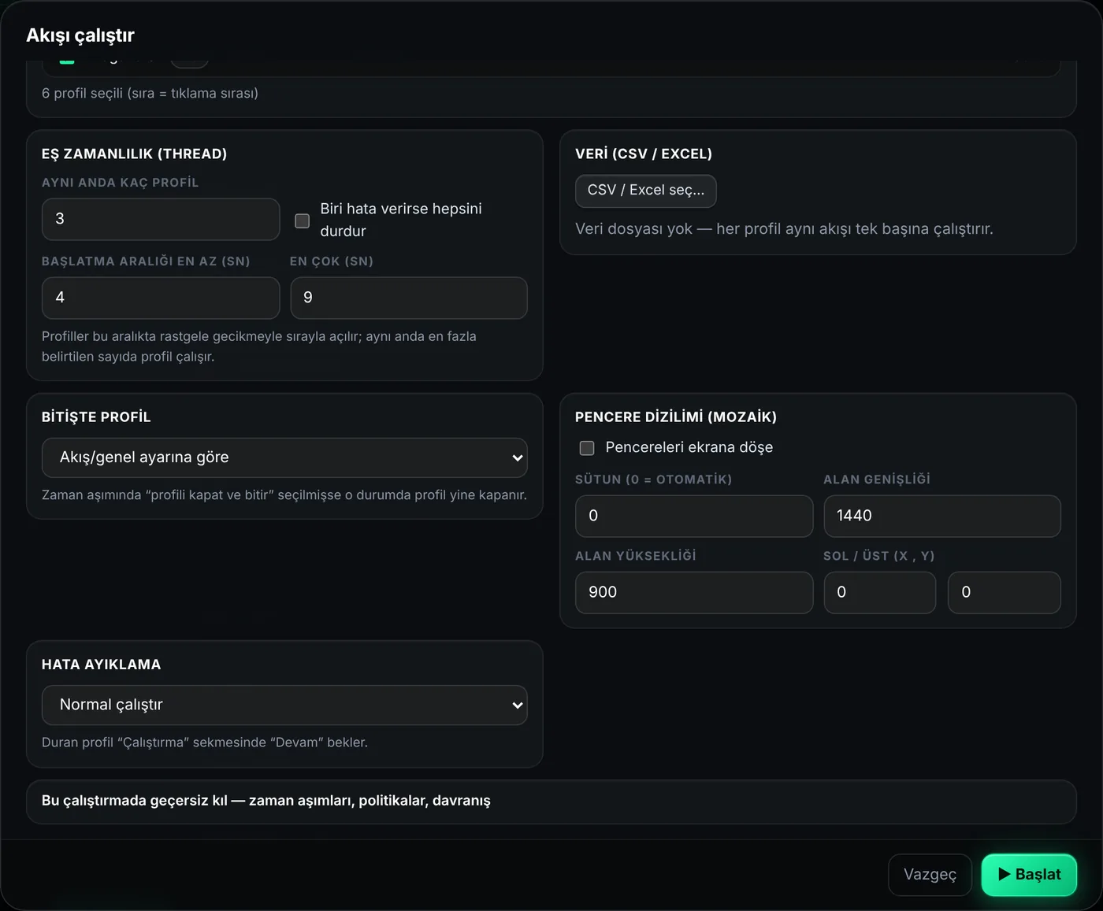Screen dimensions: 1103x911
Task: Focus the "Sütun (0 = otomatik)" field
Action: [694, 516]
